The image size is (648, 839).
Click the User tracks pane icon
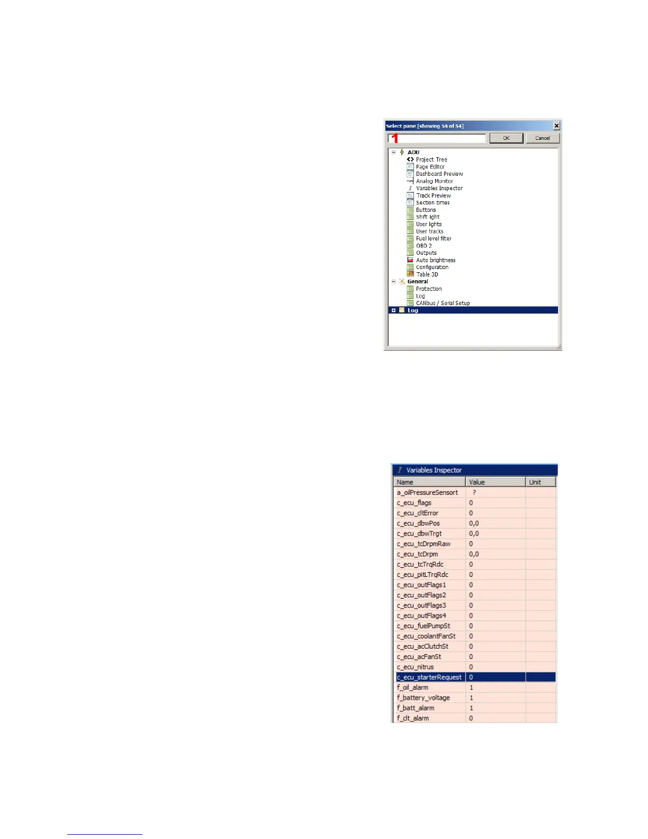(x=410, y=231)
